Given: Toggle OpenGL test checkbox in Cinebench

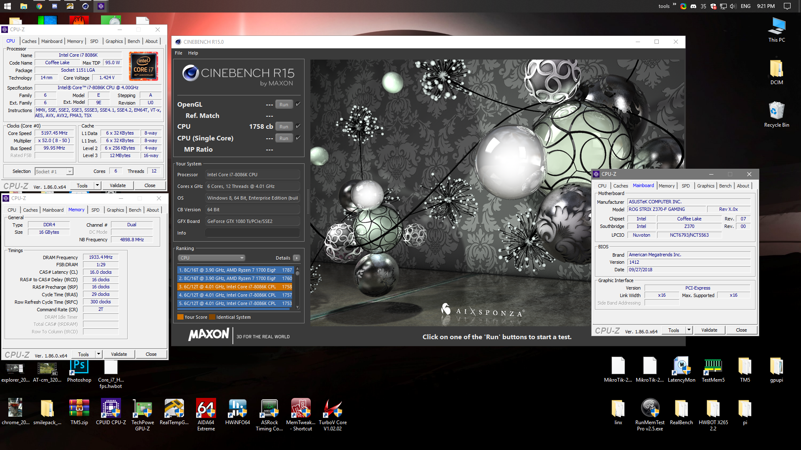Looking at the screenshot, I should [298, 104].
